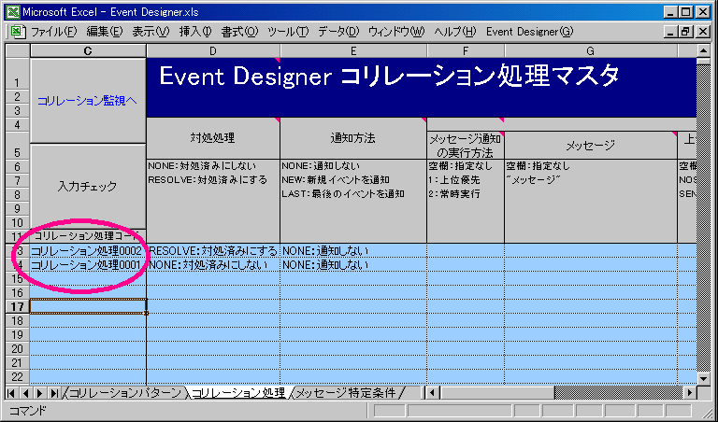This screenshot has height=422, width=718.
Task: Click the horizontal scrollbar right arrow
Action: [x=691, y=392]
